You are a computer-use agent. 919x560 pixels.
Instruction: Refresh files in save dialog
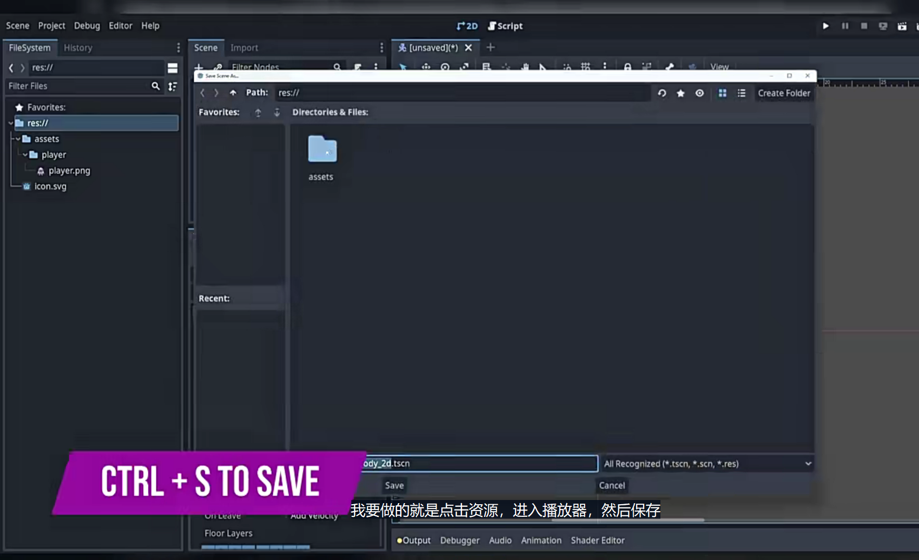point(662,93)
